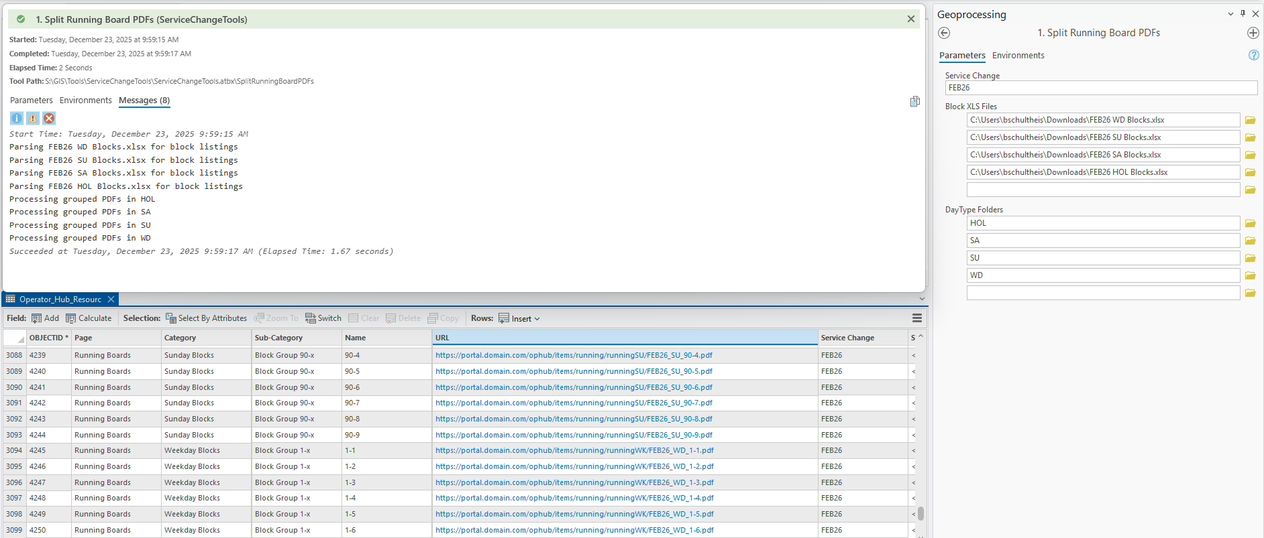Go back in the Geoprocessing pane
This screenshot has width=1264, height=538.
944,33
